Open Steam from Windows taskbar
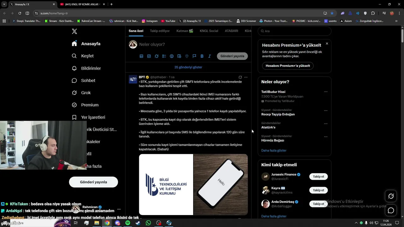The image size is (404, 227). [138, 223]
